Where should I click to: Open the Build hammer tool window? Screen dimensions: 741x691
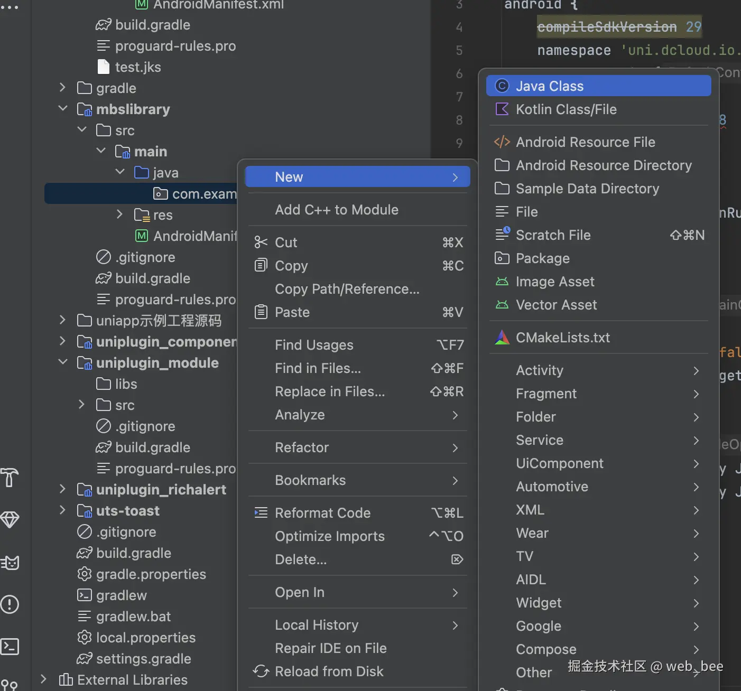point(10,477)
